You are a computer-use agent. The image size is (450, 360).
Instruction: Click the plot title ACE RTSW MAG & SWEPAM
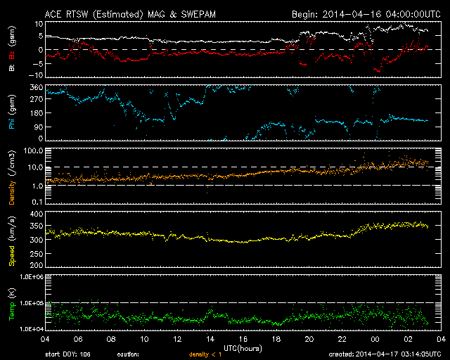(130, 14)
